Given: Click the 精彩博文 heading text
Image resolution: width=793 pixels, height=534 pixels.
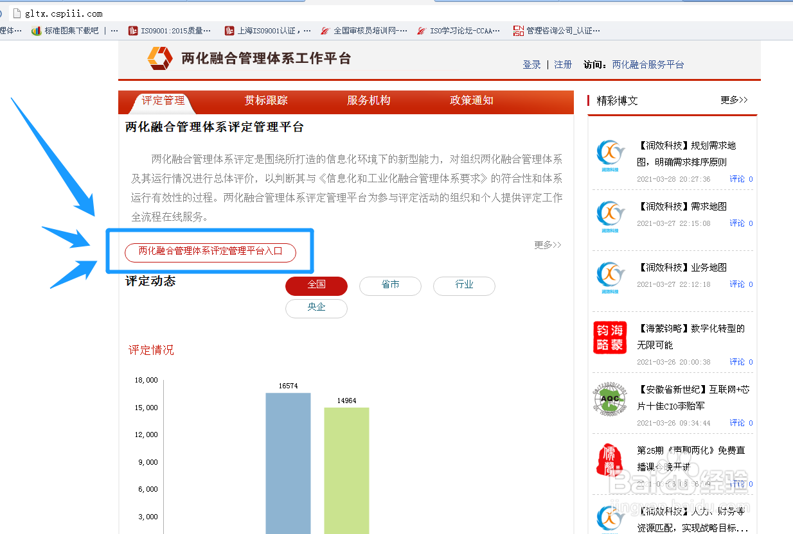Looking at the screenshot, I should tap(617, 101).
